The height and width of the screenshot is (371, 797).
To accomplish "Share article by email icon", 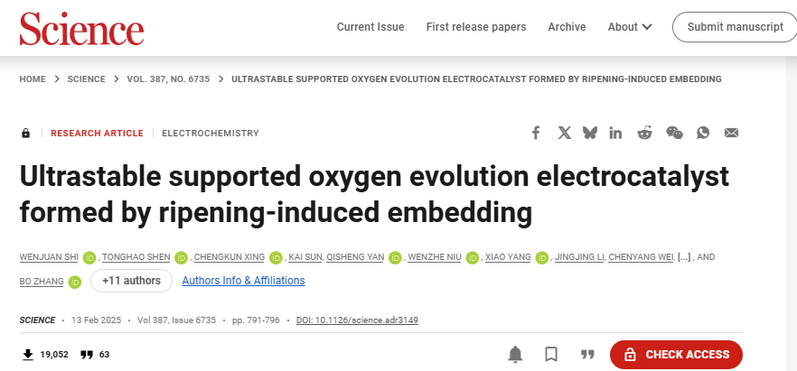I will [x=731, y=133].
